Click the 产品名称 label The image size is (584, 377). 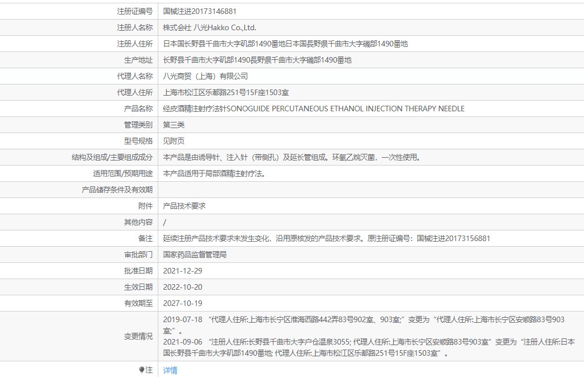[138, 109]
